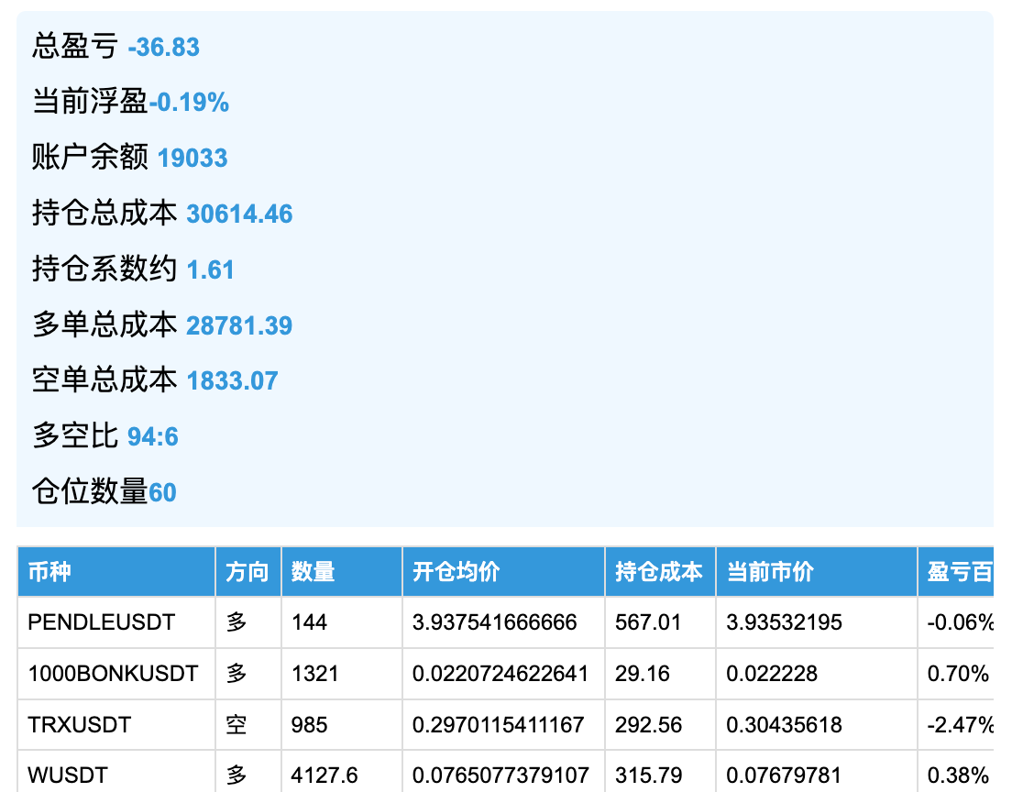Click the -0.06% profit percentage
The height and width of the screenshot is (792, 1012).
[961, 622]
